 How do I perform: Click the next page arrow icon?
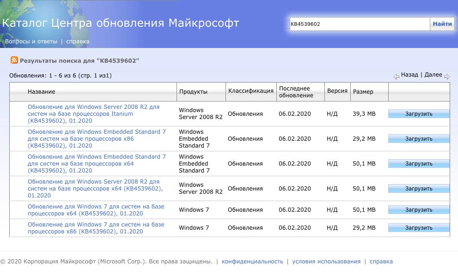[x=447, y=77]
